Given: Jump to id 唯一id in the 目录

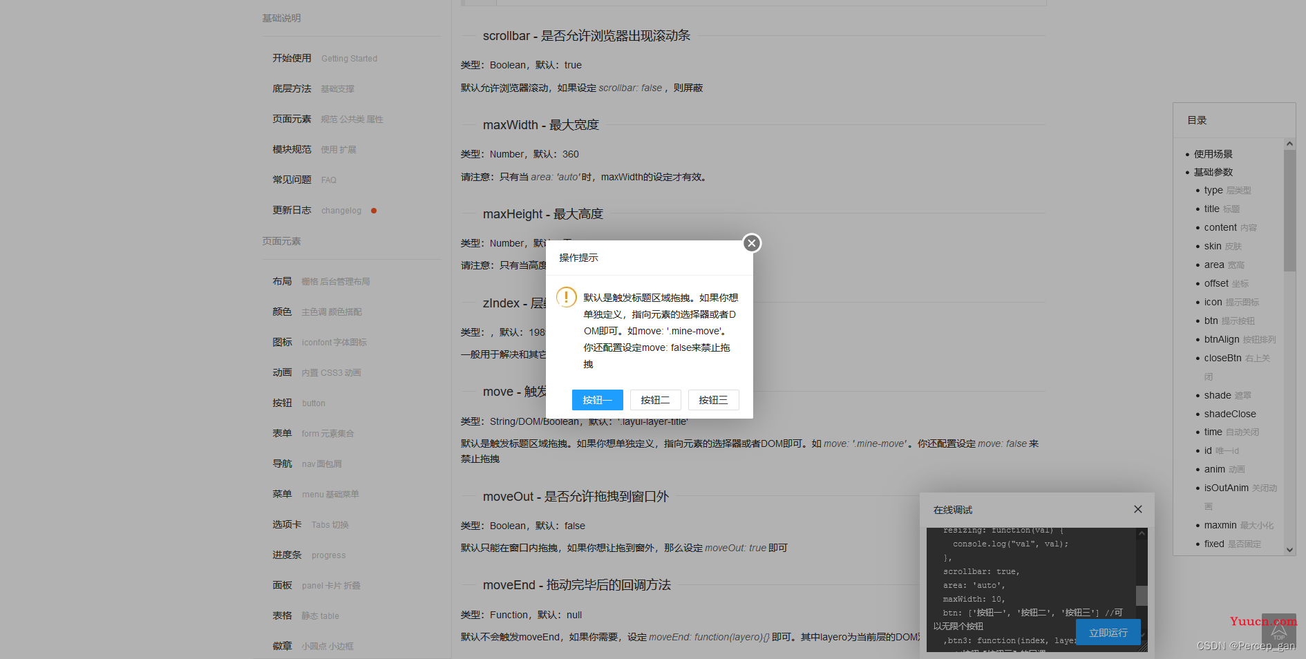Looking at the screenshot, I should (x=1221, y=450).
